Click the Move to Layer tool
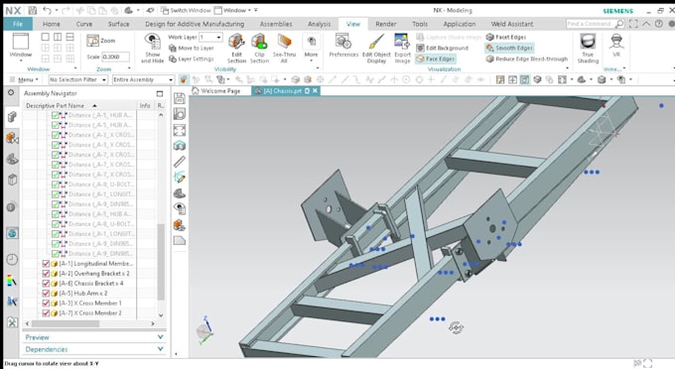Image resolution: width=675 pixels, height=369 pixels. pyautogui.click(x=192, y=49)
